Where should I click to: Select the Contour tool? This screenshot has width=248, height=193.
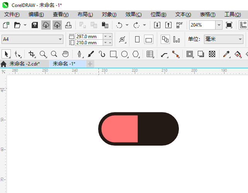coord(190,54)
